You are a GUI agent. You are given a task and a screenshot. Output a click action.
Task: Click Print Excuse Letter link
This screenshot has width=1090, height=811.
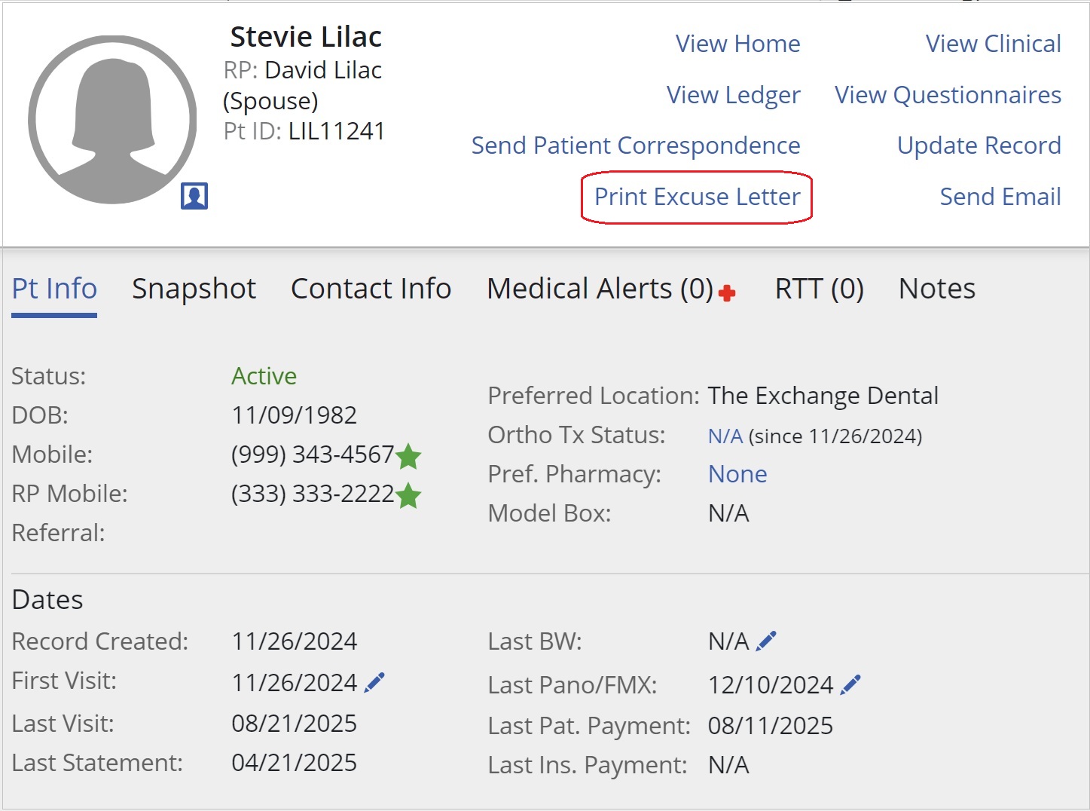[697, 197]
